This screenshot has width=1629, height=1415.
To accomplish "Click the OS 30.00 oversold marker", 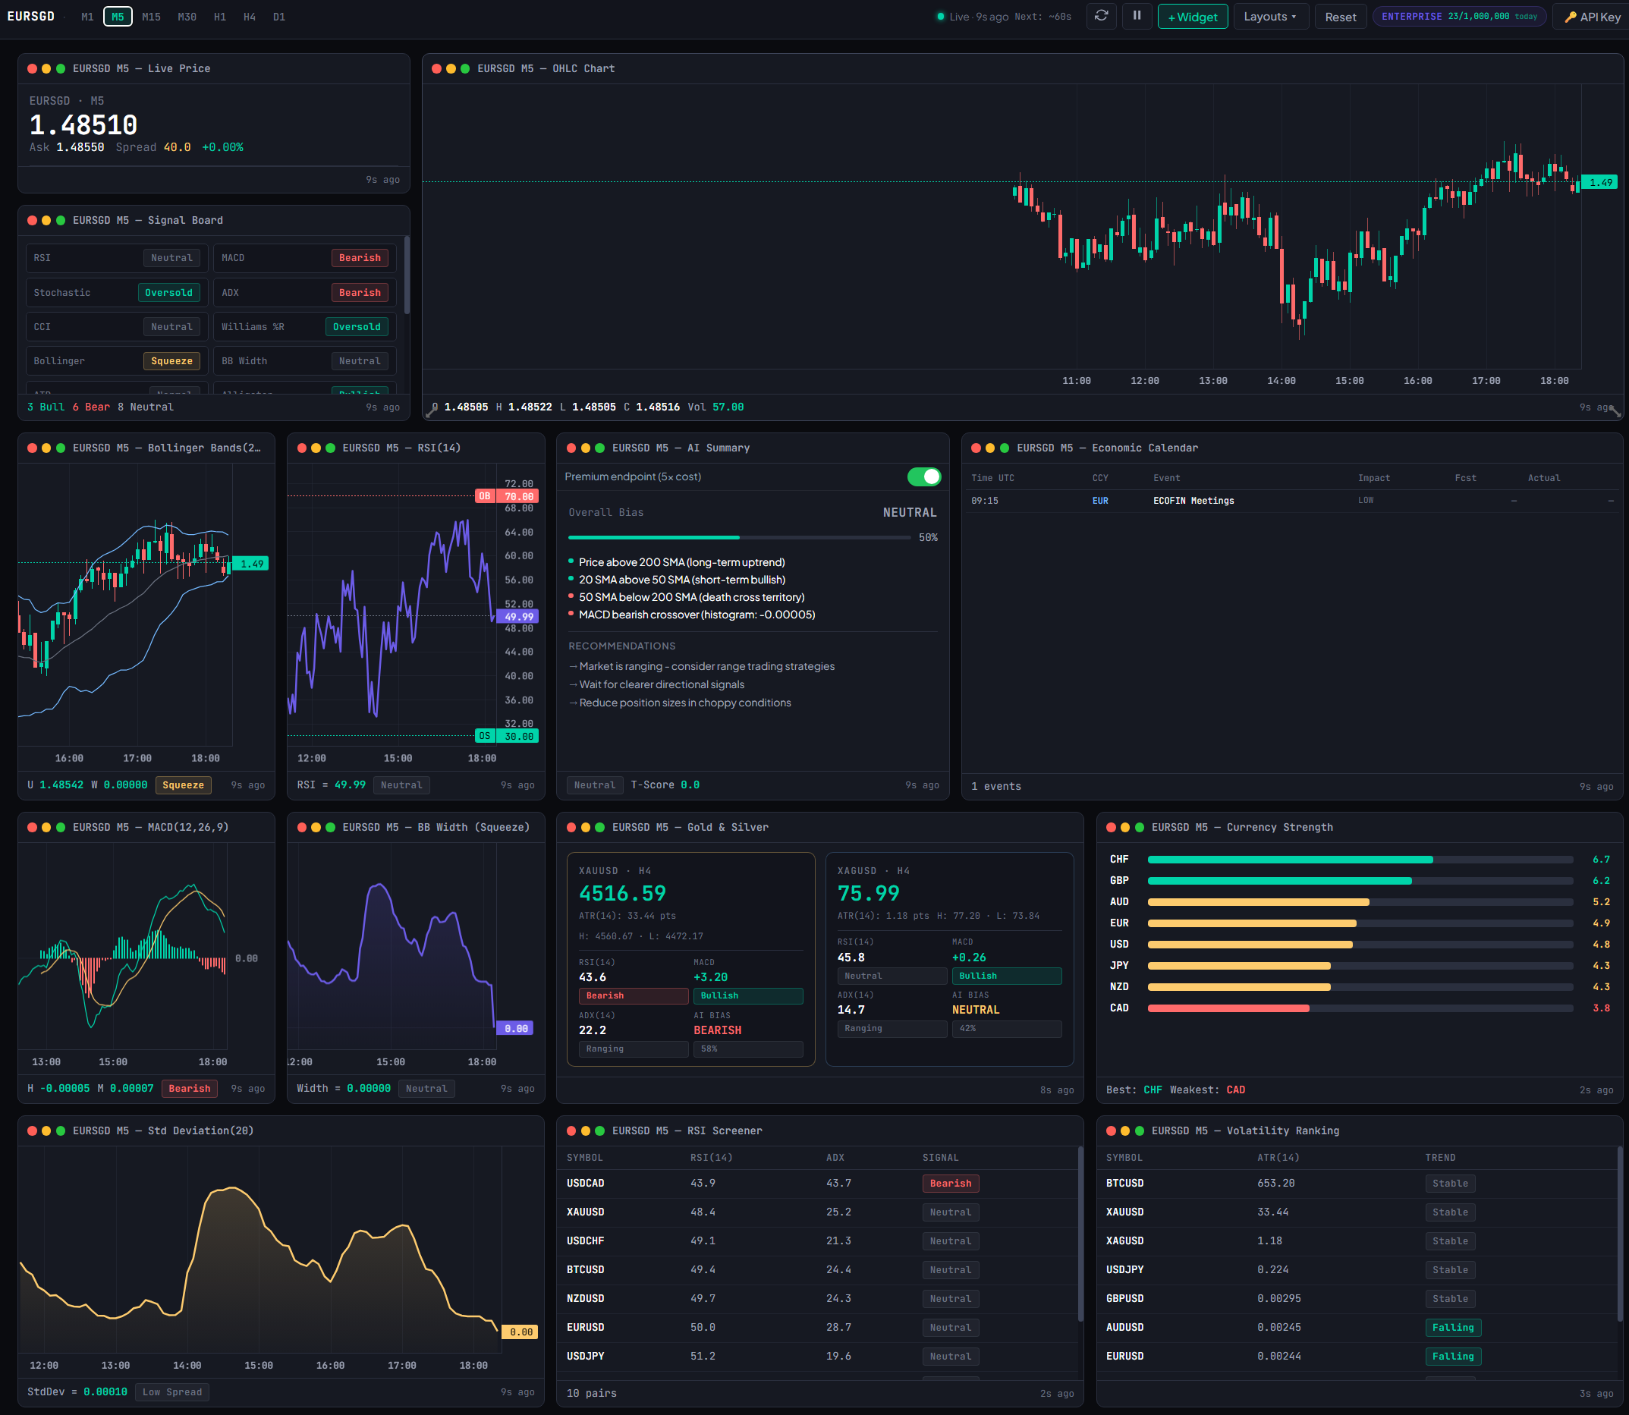I will [x=507, y=736].
